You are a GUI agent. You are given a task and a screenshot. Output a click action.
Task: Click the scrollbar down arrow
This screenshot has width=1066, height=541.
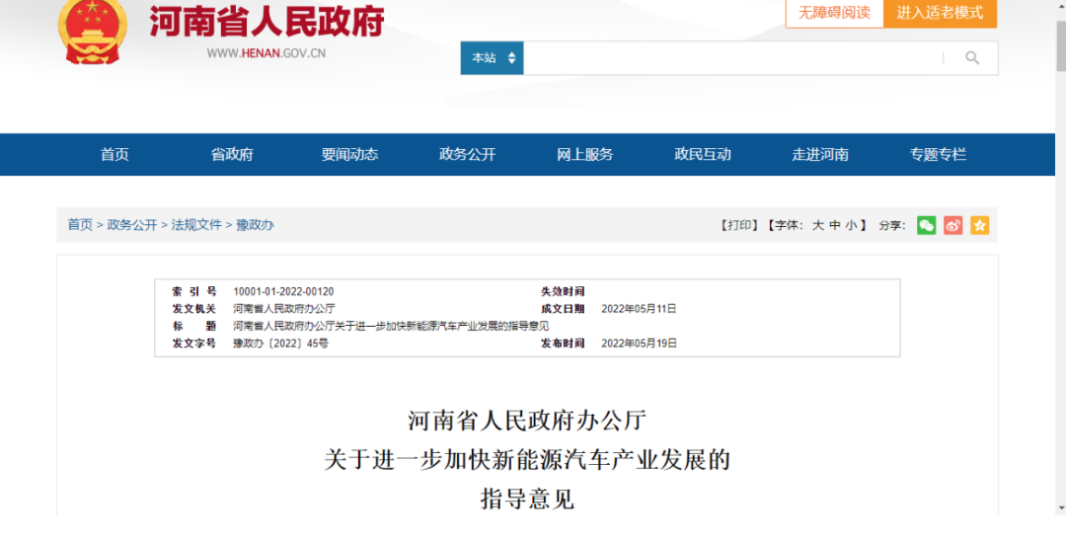[x=1060, y=508]
